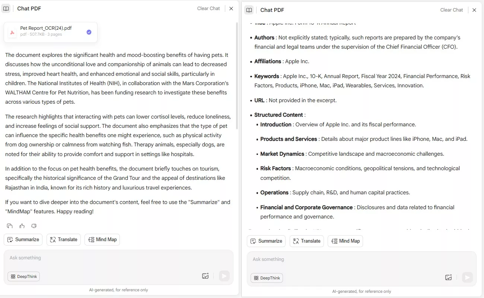The width and height of the screenshot is (484, 298).
Task: Toggle DeepThink in the right panel
Action: coord(267,278)
